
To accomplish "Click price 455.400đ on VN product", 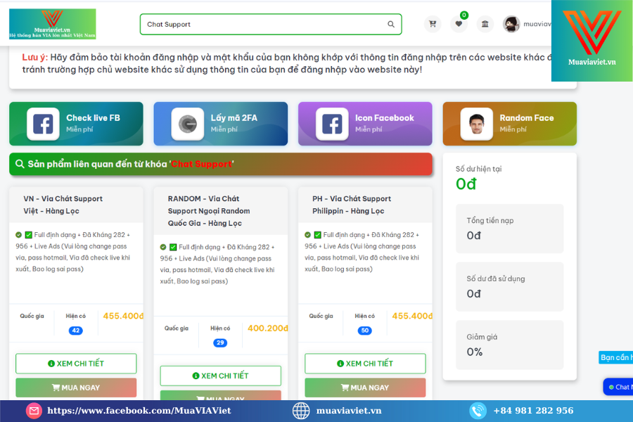I will (x=122, y=316).
